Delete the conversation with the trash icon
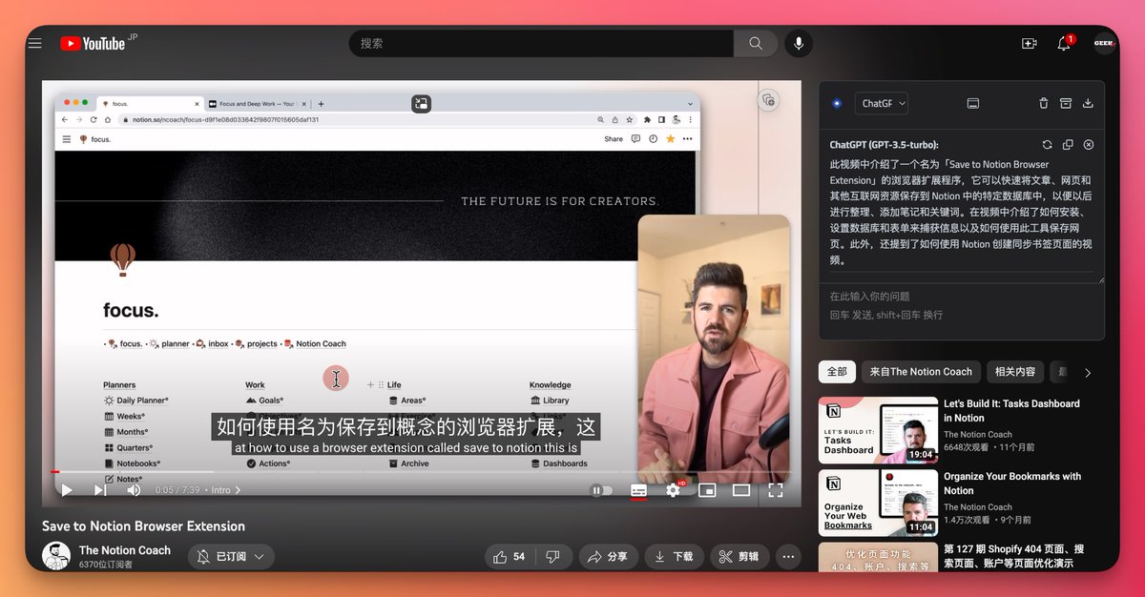The width and height of the screenshot is (1145, 597). click(x=1044, y=103)
